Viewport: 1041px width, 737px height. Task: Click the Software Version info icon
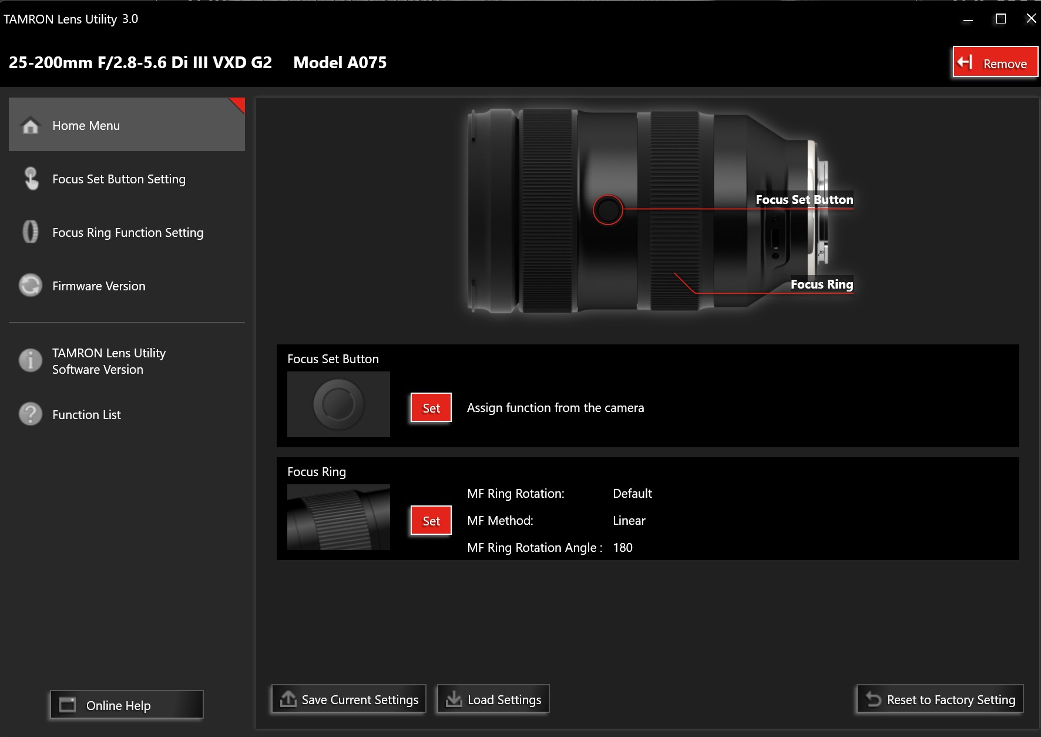[31, 360]
